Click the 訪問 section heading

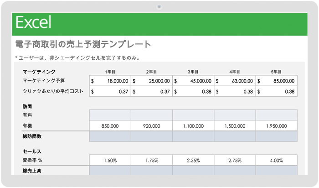(27, 106)
